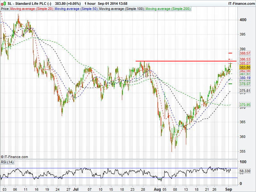
Task: Click the red 386.53 price label
Action: click(244, 60)
